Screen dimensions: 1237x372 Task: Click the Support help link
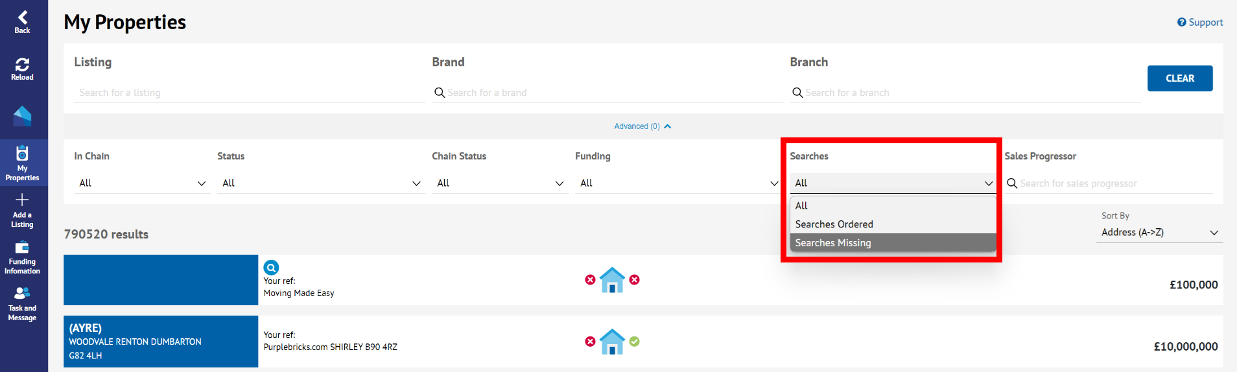tap(1200, 22)
